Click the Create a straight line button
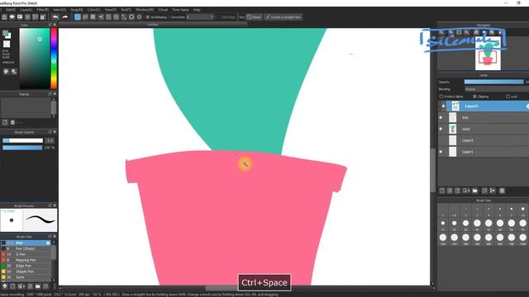 click(283, 16)
